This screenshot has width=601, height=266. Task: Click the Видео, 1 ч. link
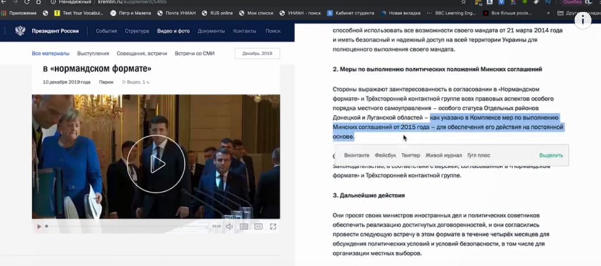[x=136, y=82]
